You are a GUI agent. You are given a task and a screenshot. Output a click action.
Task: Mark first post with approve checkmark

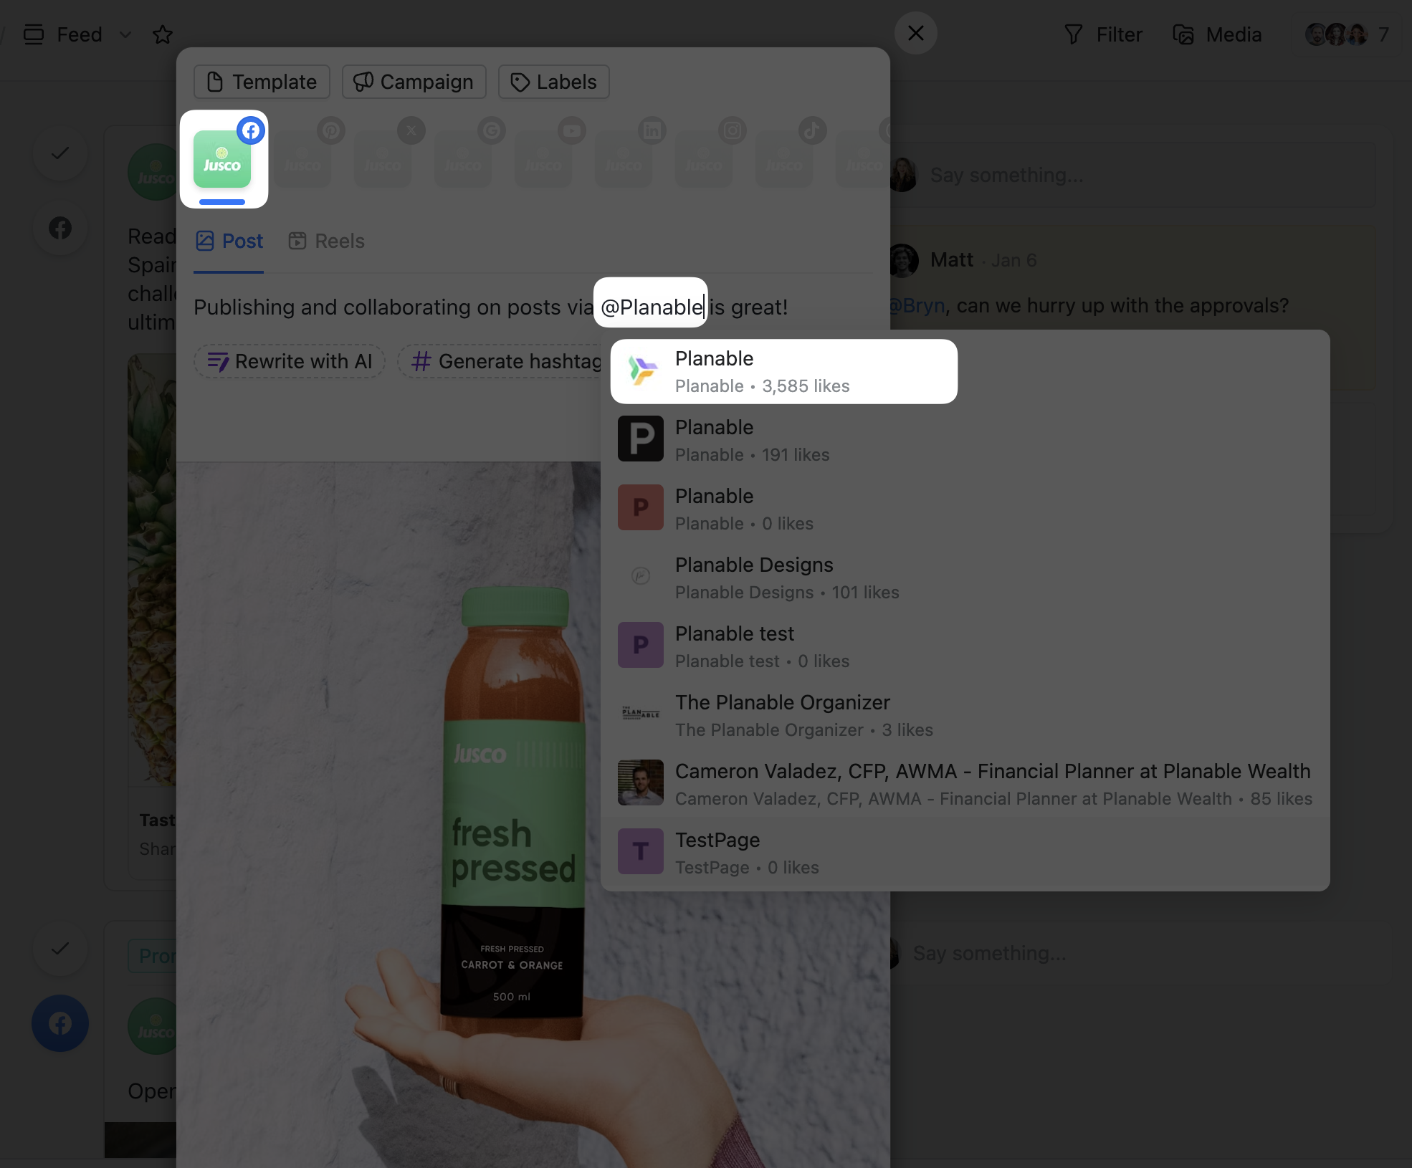point(60,153)
